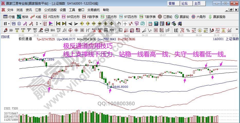This screenshot has height=123, width=240.
Task: Select the crosshair cursor tool
Action: (125, 24)
